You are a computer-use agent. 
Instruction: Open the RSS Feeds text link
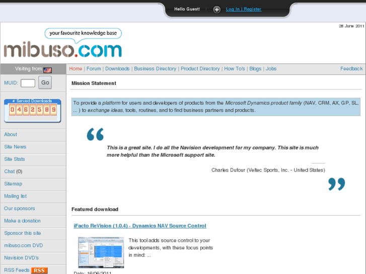coord(17,270)
